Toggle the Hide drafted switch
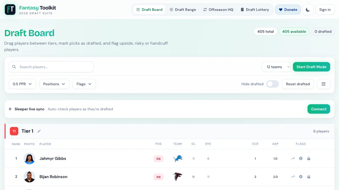Image resolution: width=339 pixels, height=190 pixels. [272, 84]
